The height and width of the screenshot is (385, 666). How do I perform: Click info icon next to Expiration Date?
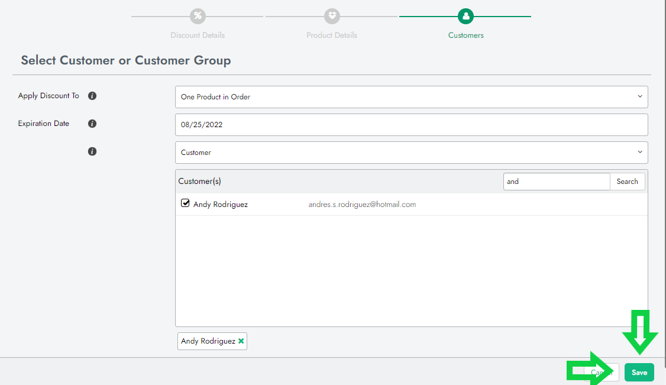pyautogui.click(x=92, y=124)
